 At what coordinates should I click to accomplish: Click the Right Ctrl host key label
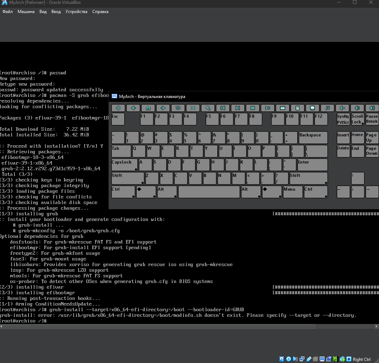362,359
